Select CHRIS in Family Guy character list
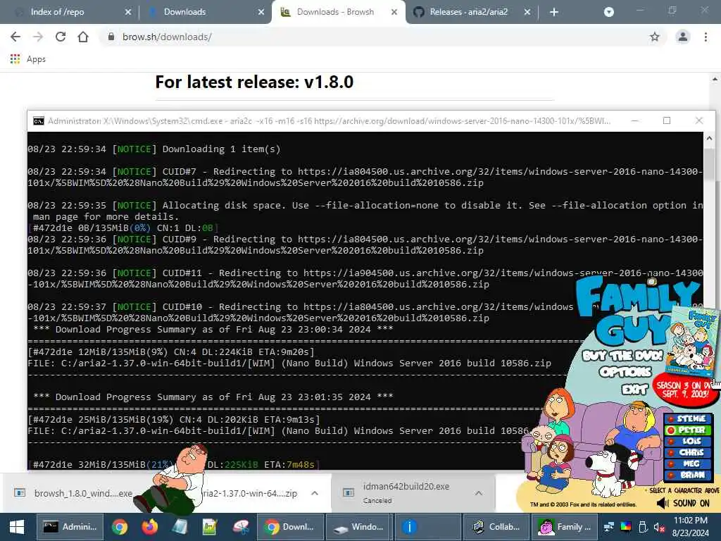Viewport: 721px width, 541px height. click(689, 453)
